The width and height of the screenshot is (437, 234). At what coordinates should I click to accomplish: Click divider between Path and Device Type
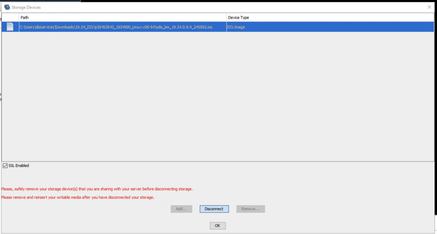coord(226,17)
